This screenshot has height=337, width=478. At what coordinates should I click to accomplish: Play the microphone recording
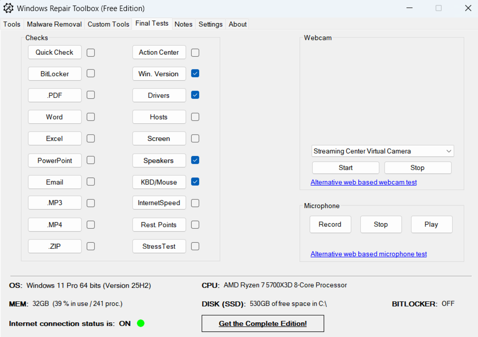(431, 224)
